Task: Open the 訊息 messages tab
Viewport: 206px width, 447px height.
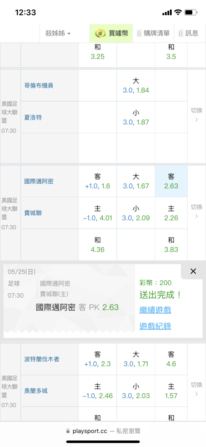Action: tap(188, 34)
